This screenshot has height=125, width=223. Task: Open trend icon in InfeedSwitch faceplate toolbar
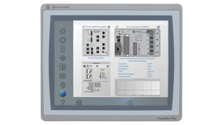(x=91, y=66)
